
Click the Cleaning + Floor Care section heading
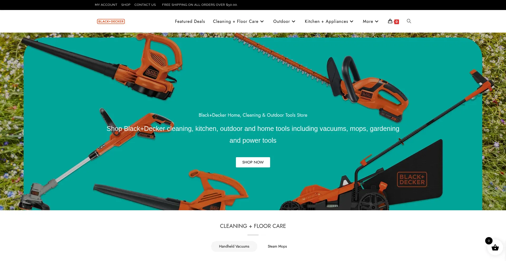click(253, 226)
